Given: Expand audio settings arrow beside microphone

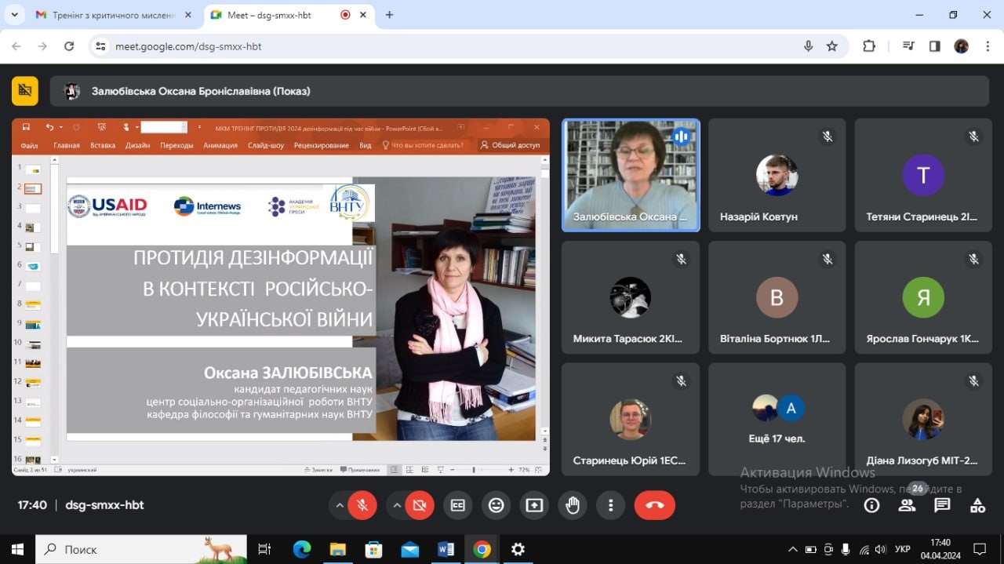Looking at the screenshot, I should pos(340,505).
